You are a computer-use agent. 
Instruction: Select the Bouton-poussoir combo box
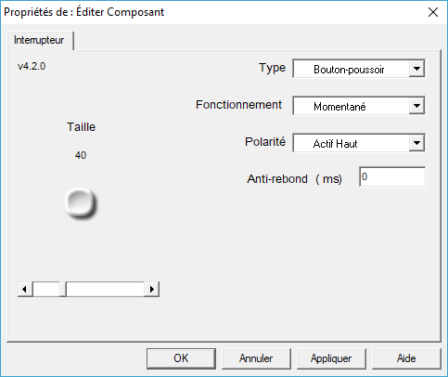click(x=359, y=69)
